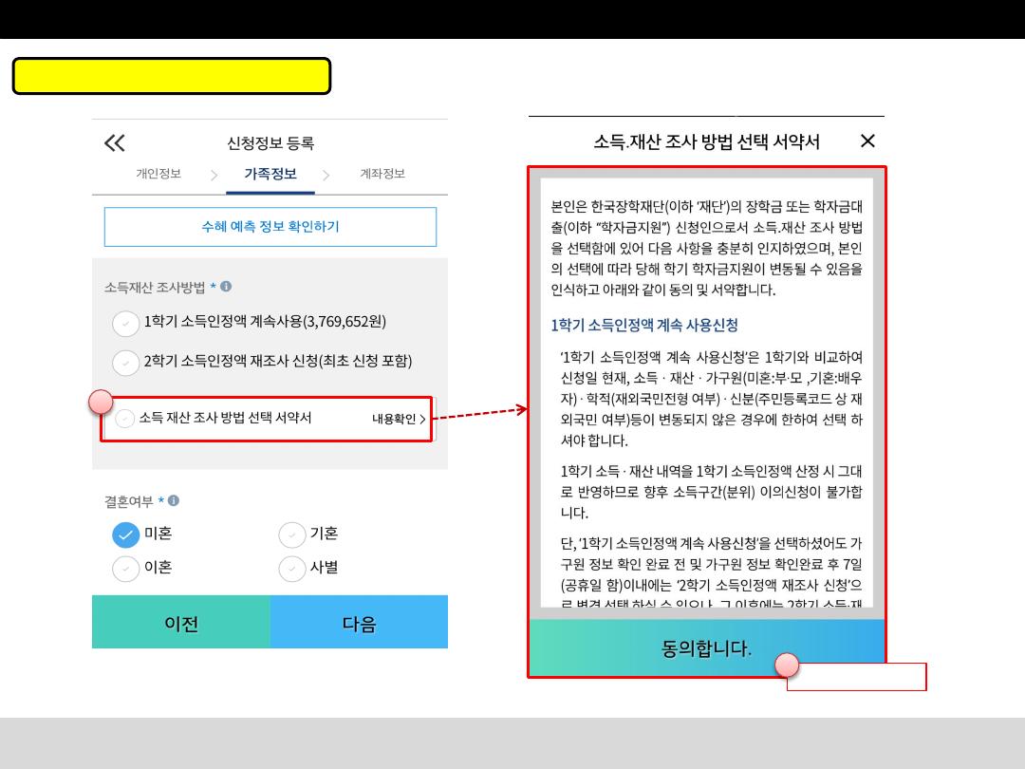Image resolution: width=1025 pixels, height=769 pixels.
Task: Open the 가족정보 tab
Action: [270, 174]
